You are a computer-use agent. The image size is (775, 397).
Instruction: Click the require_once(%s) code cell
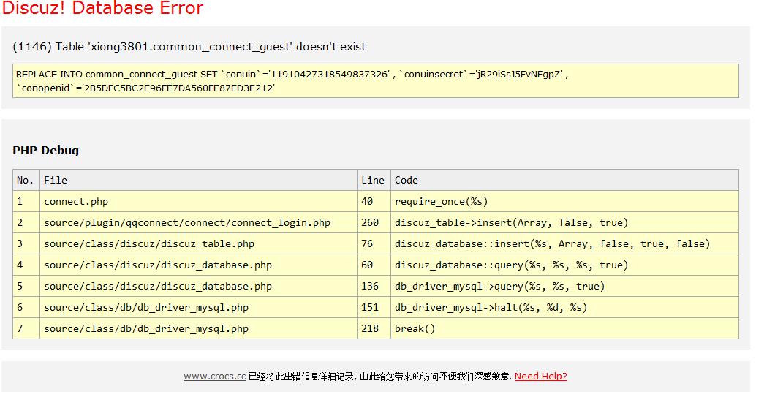441,201
